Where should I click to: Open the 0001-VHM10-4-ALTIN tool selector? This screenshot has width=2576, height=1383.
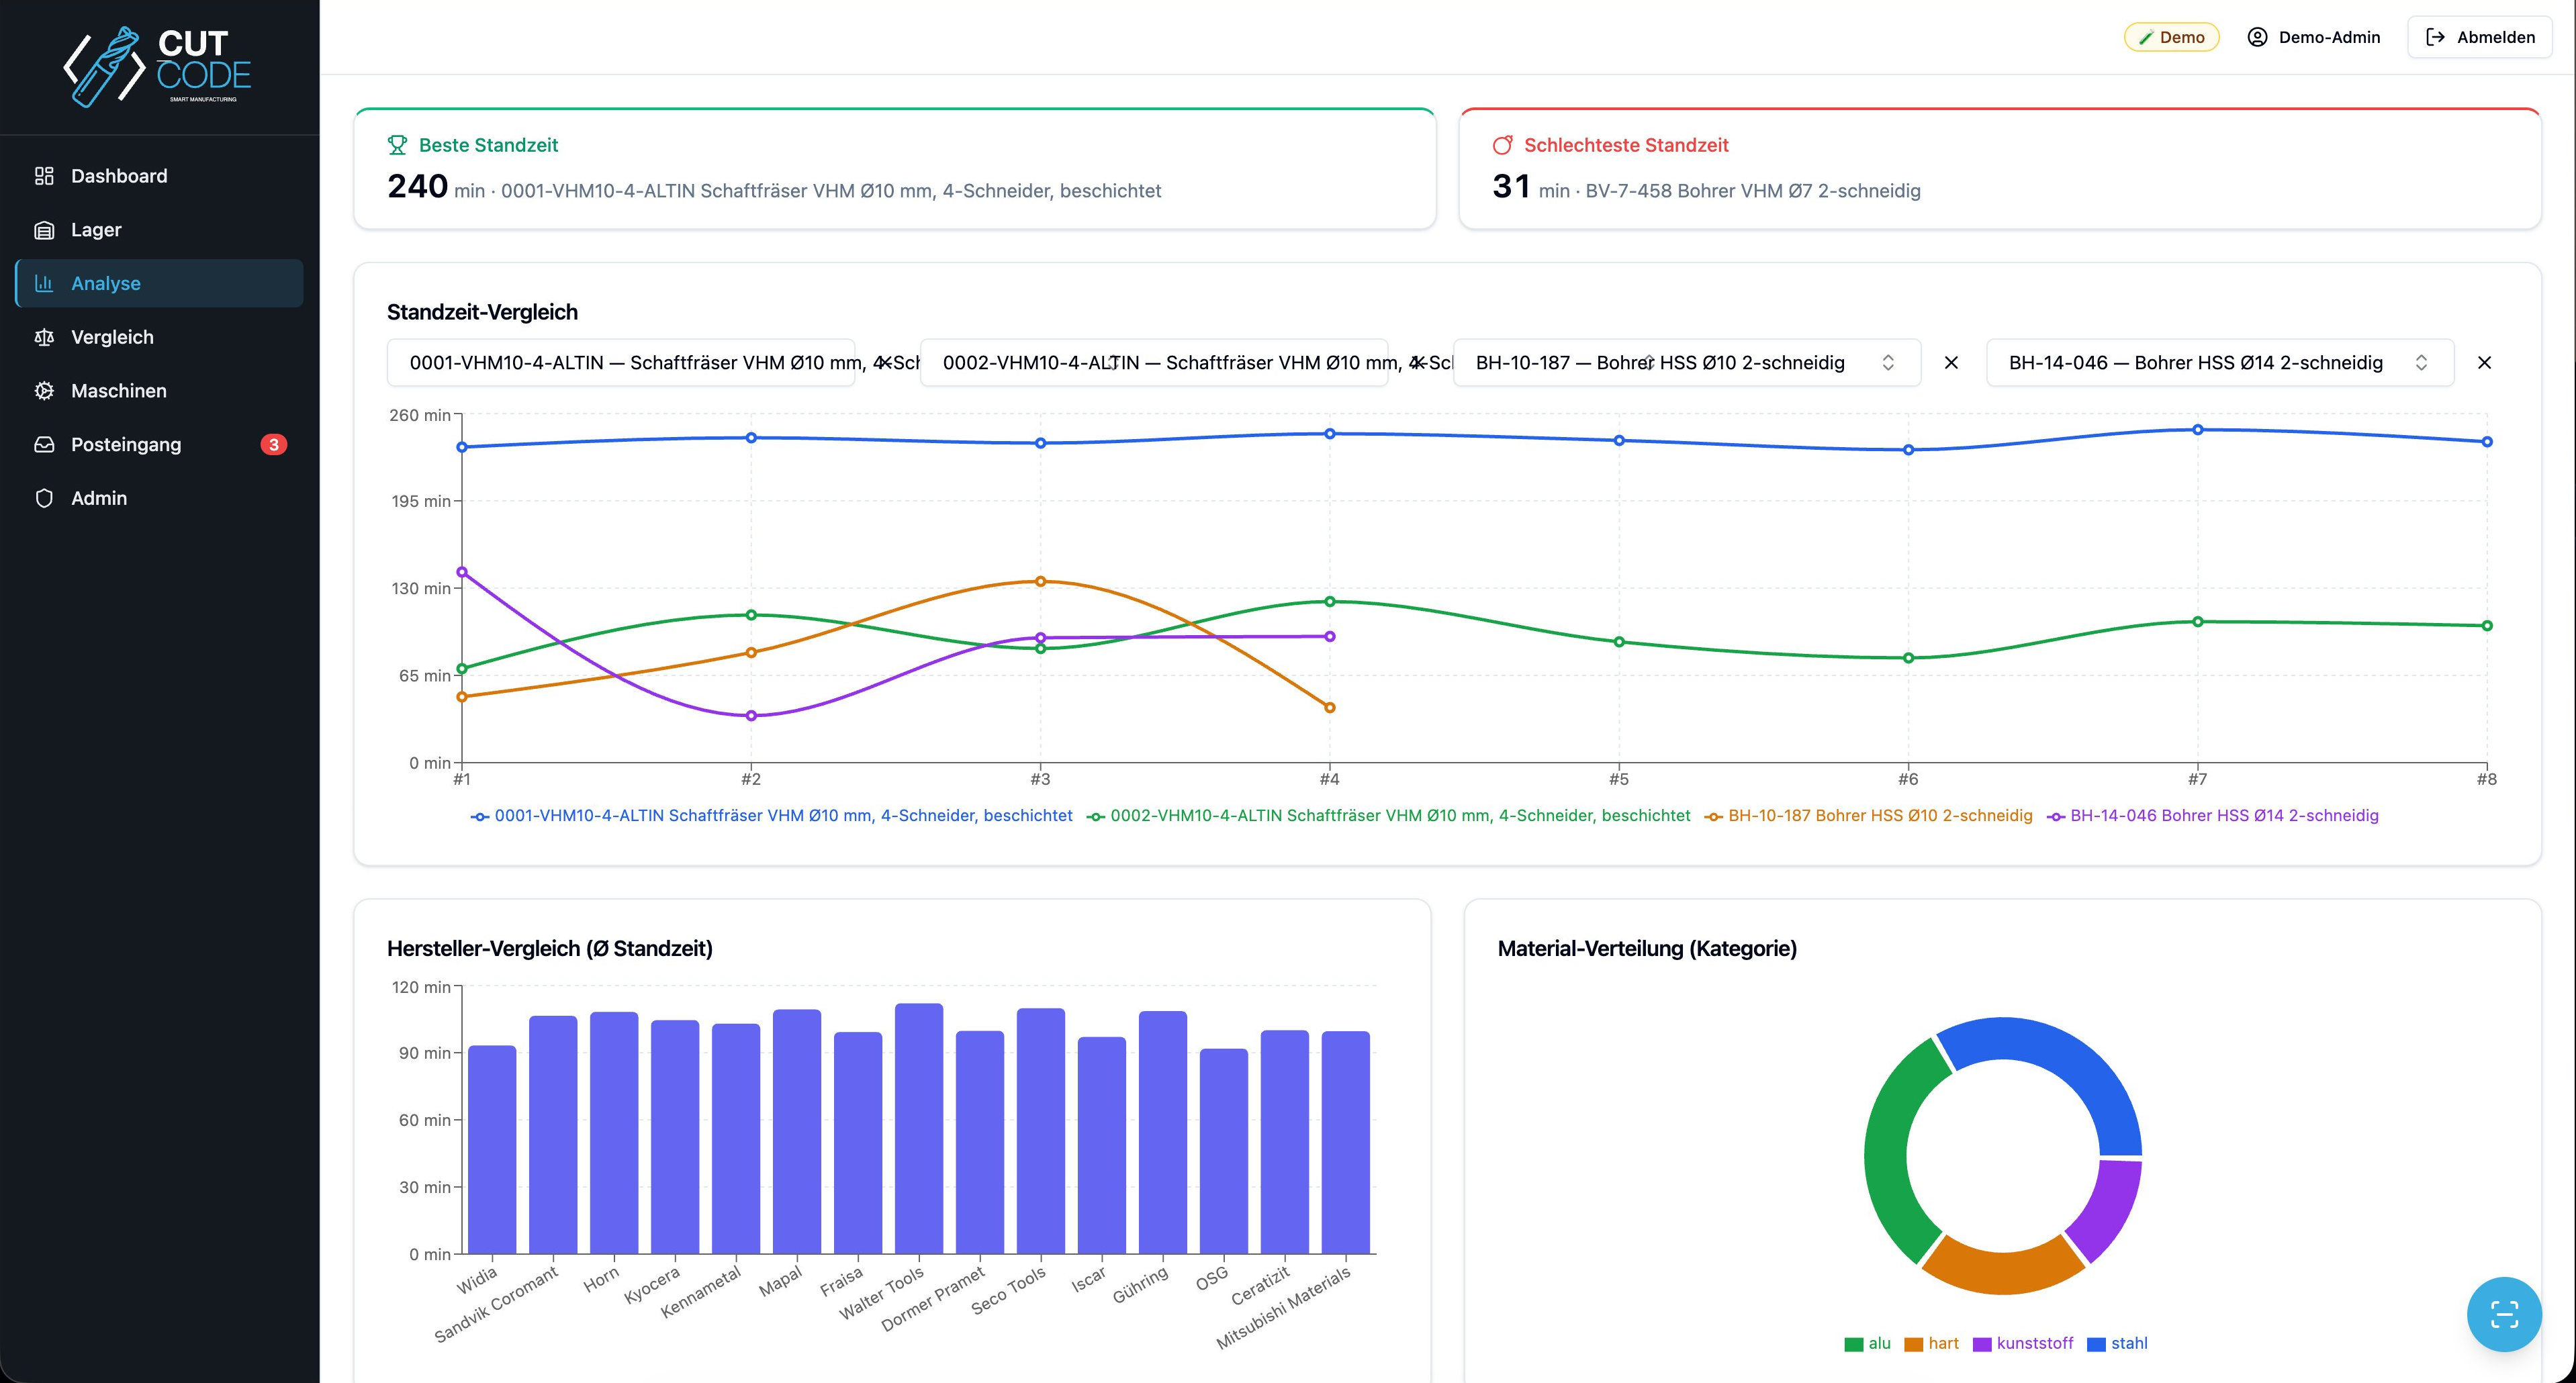tap(621, 363)
